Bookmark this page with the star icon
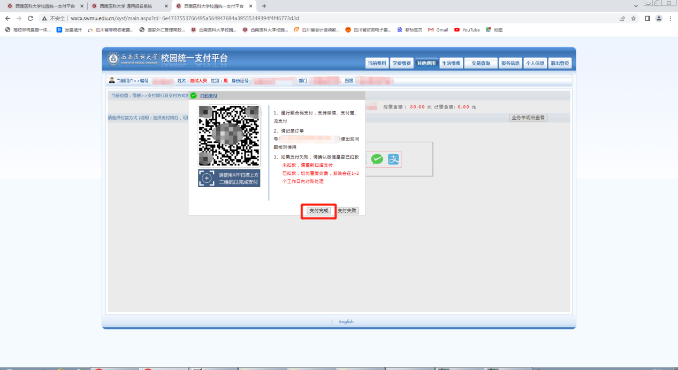Viewport: 678px width, 370px height. (x=634, y=18)
